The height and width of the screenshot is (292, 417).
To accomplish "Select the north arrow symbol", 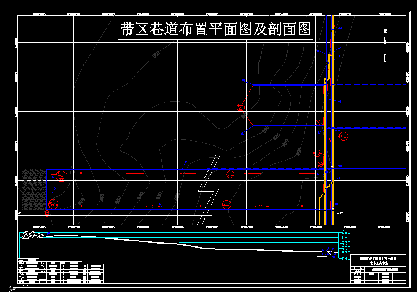I will [x=385, y=48].
